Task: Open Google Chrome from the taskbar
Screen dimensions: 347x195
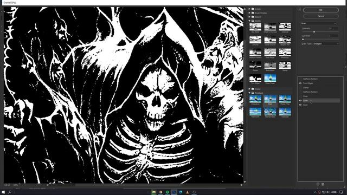Action: tap(160, 192)
